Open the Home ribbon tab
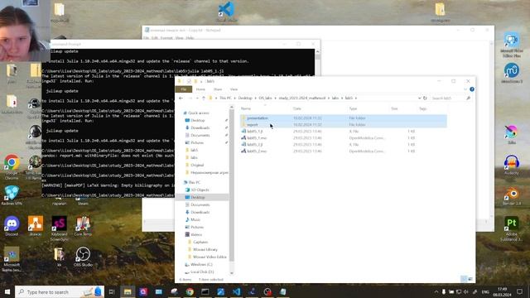 click(200, 89)
